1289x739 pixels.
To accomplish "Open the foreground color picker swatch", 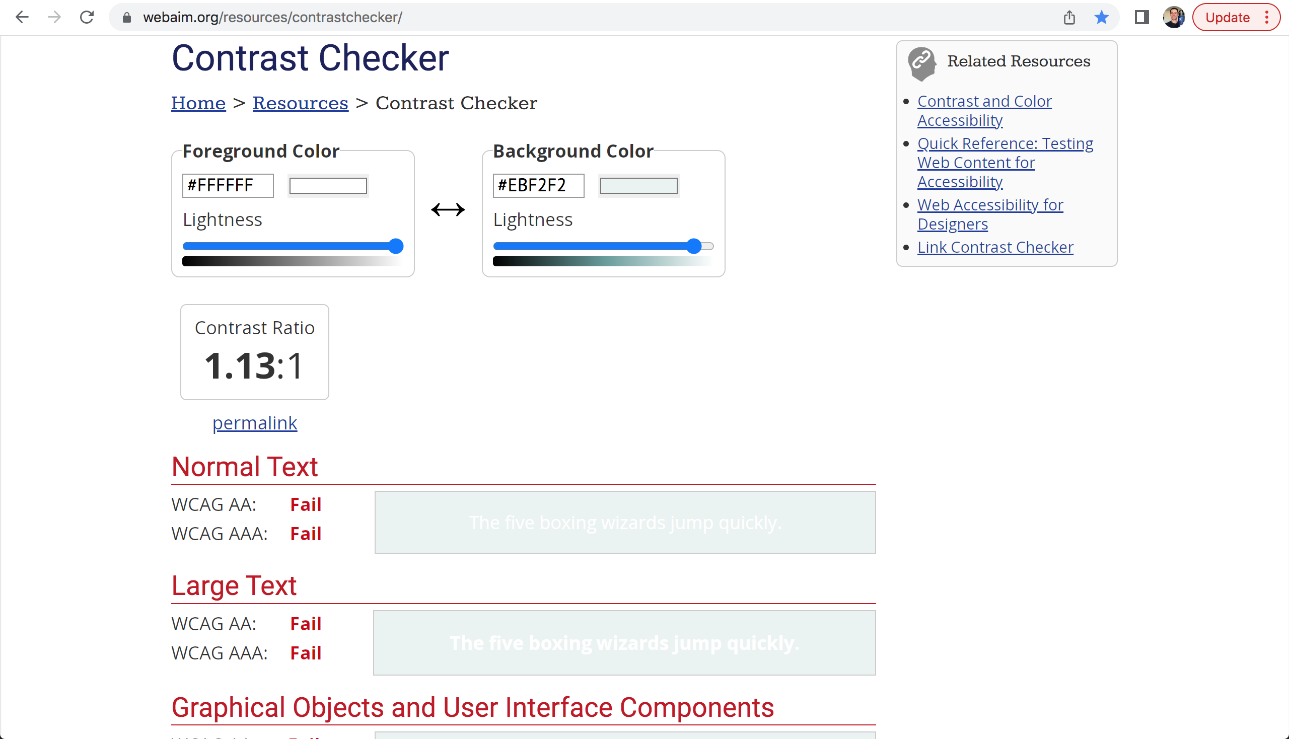I will [x=328, y=186].
